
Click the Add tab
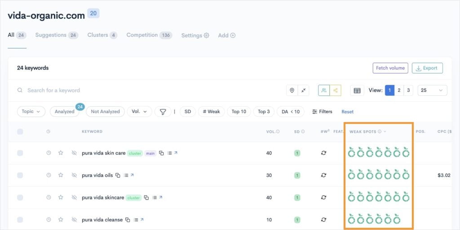(226, 35)
